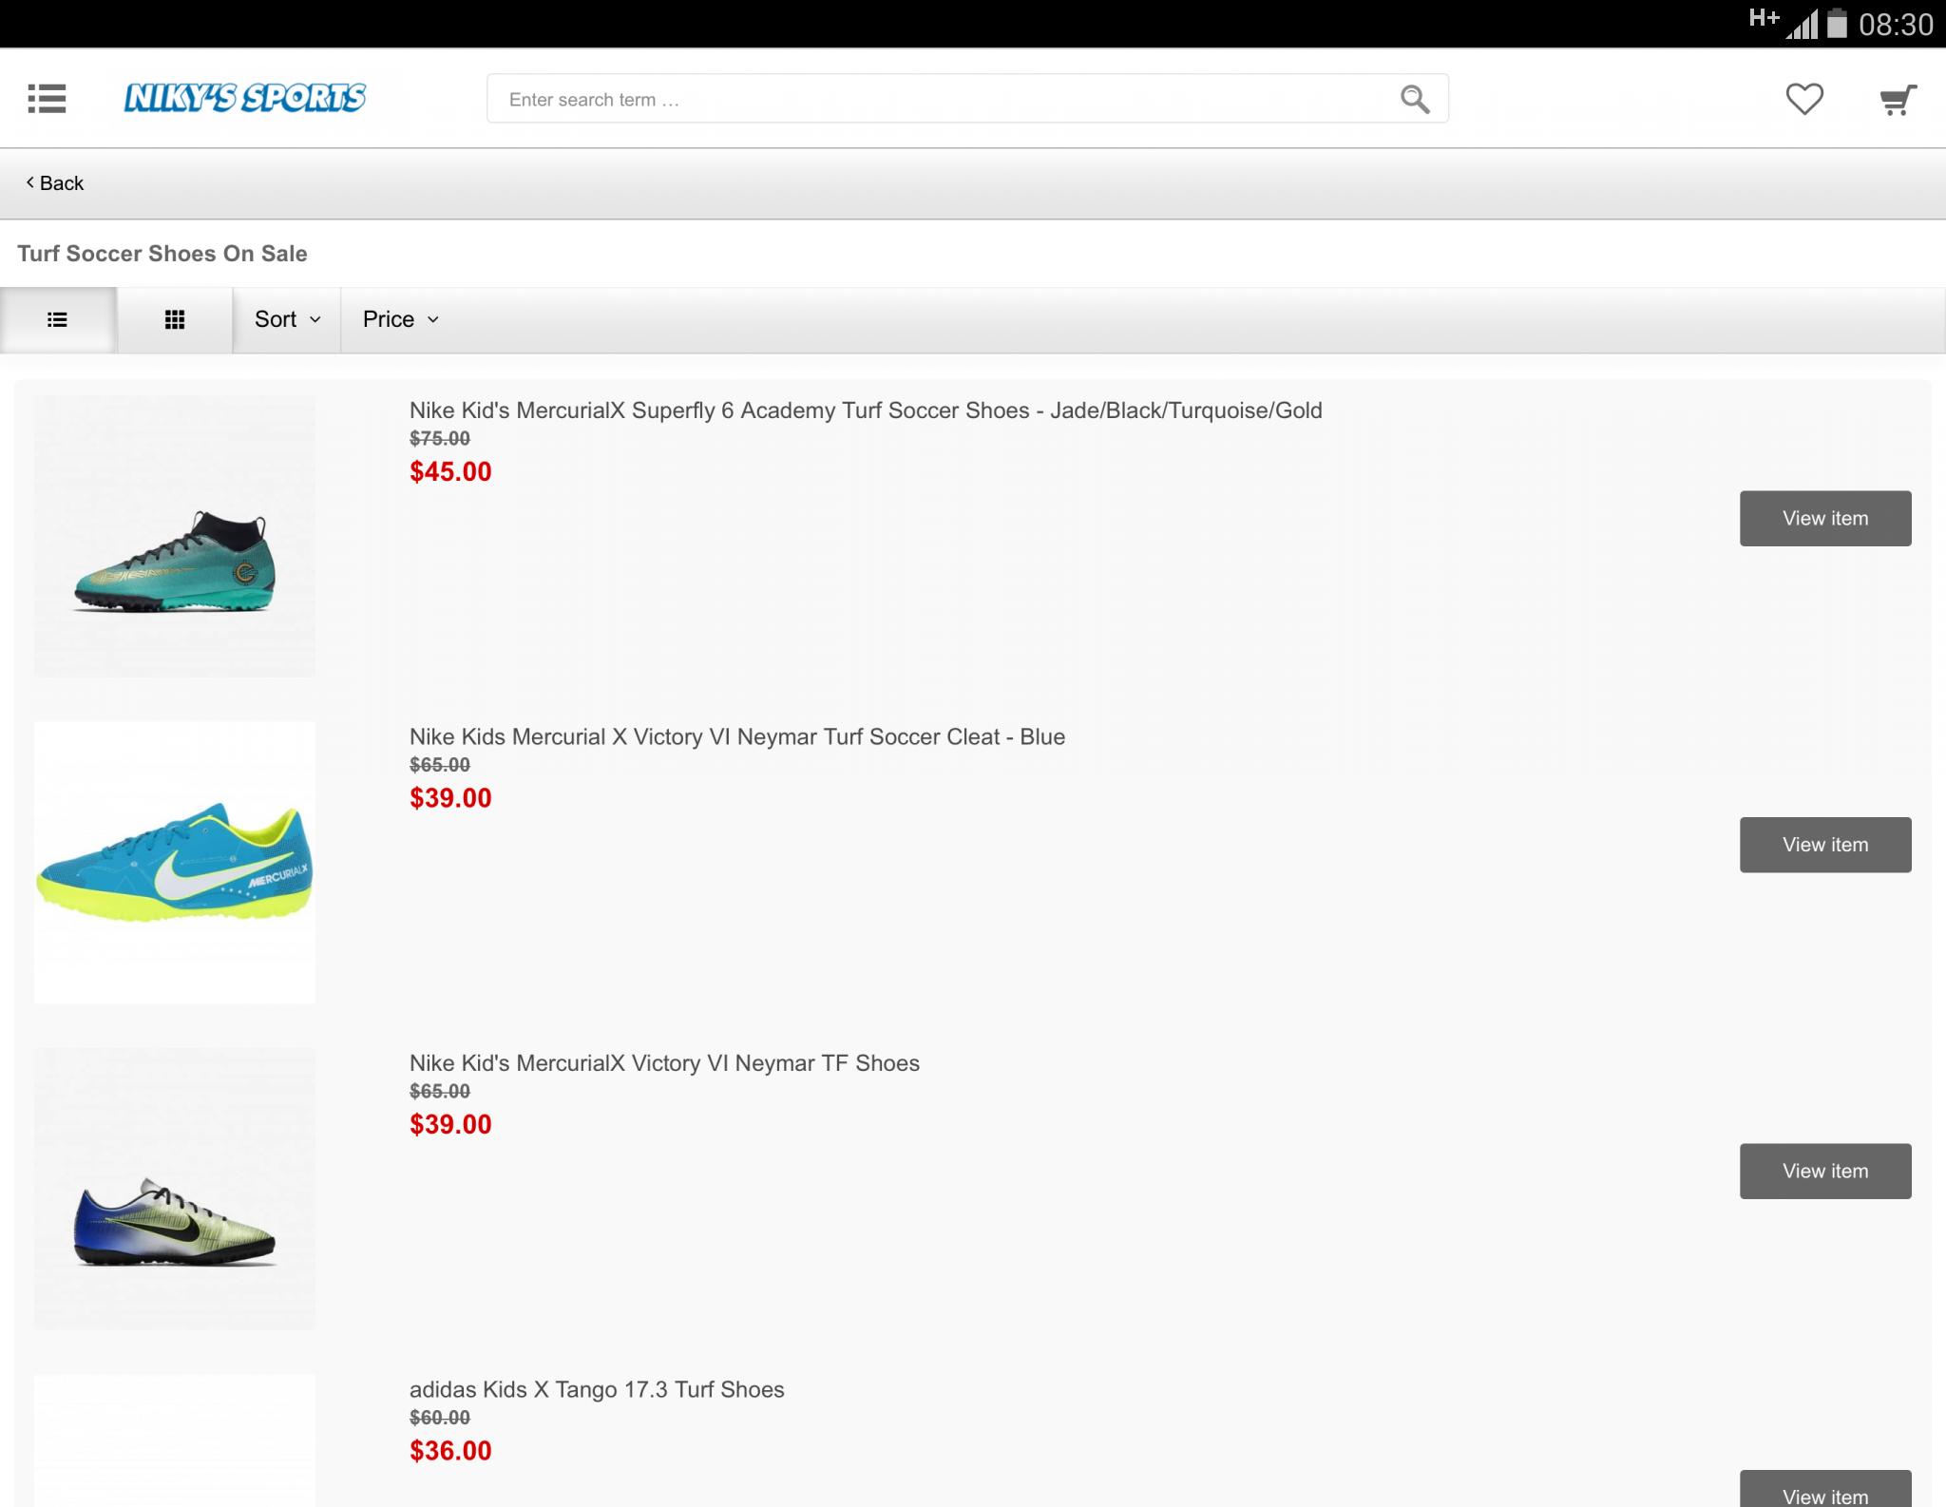Viewport: 1946px width, 1507px height.
Task: View item for MercurialX Superfly 6 Academy
Action: click(x=1824, y=519)
